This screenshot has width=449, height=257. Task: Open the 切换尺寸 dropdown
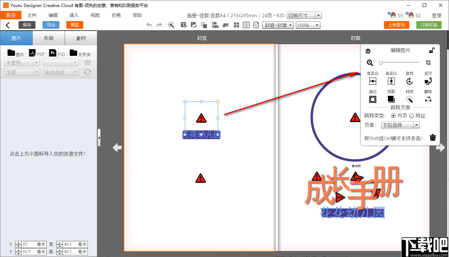click(304, 15)
